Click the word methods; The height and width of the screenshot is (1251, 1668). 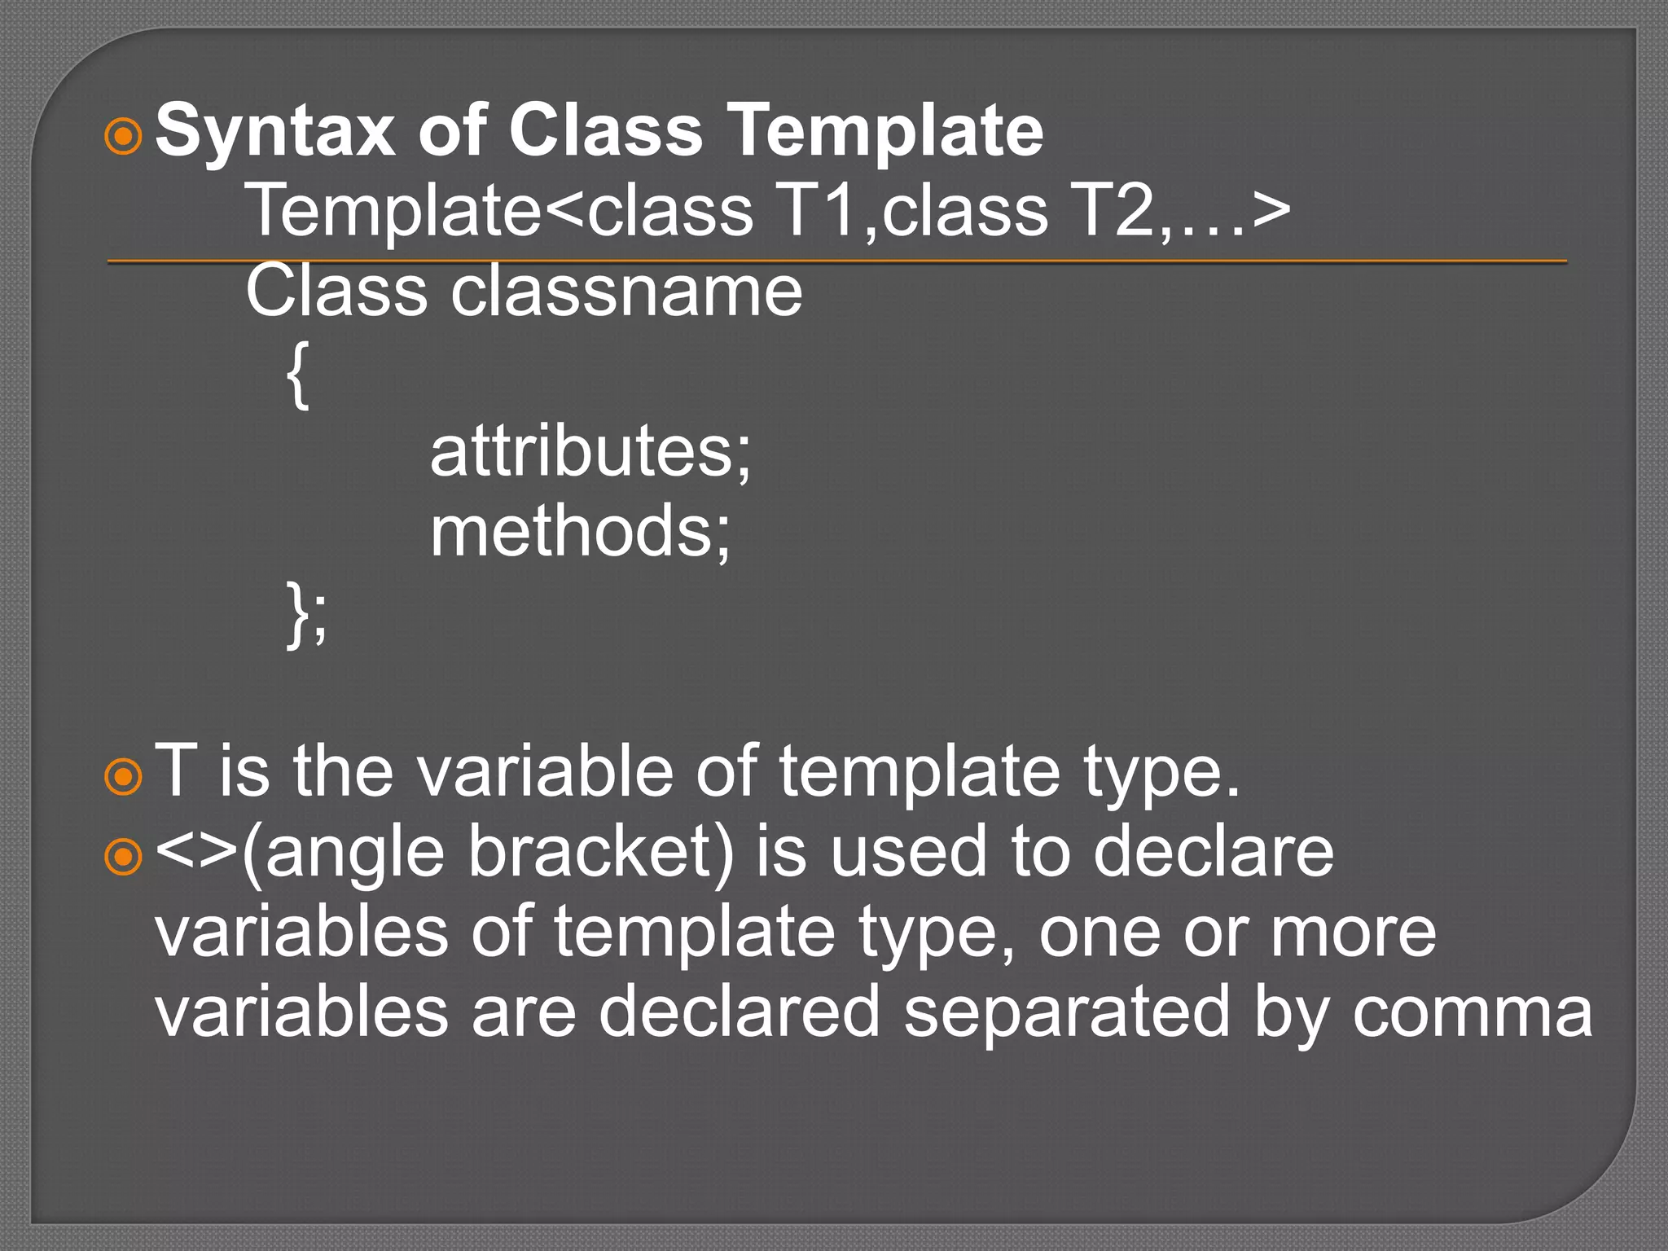(580, 531)
